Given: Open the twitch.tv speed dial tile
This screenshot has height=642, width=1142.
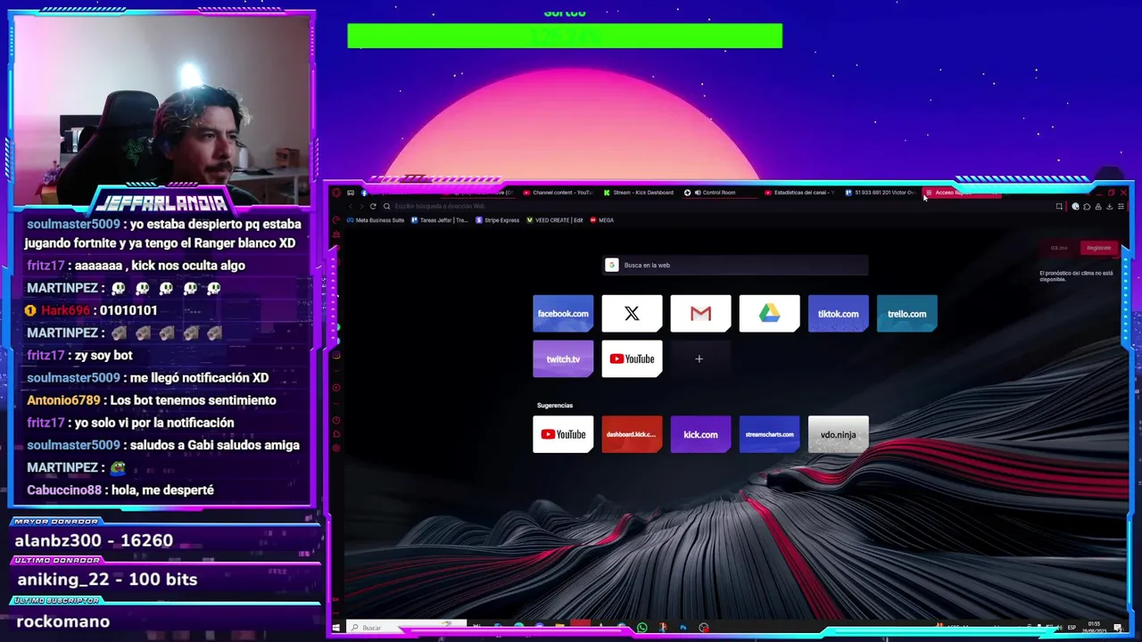Looking at the screenshot, I should pyautogui.click(x=563, y=359).
